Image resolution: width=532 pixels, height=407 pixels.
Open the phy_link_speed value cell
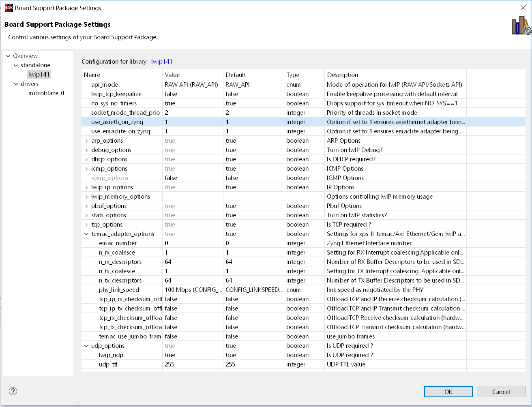tap(193, 290)
